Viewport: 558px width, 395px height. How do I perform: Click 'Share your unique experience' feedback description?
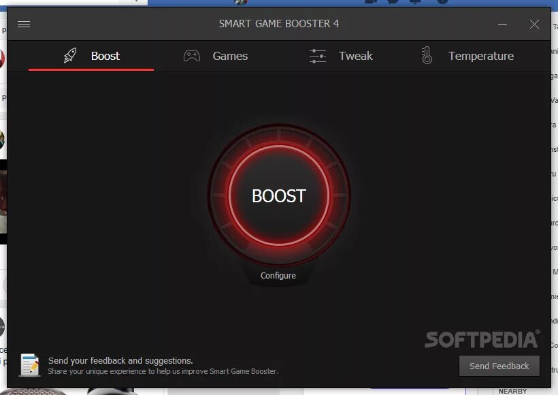[163, 371]
